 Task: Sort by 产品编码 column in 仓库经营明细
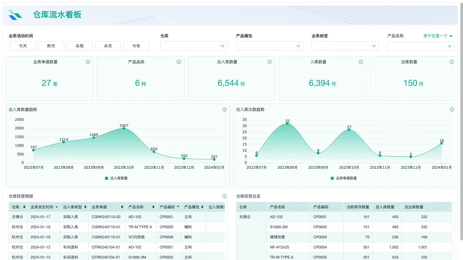coord(178,207)
